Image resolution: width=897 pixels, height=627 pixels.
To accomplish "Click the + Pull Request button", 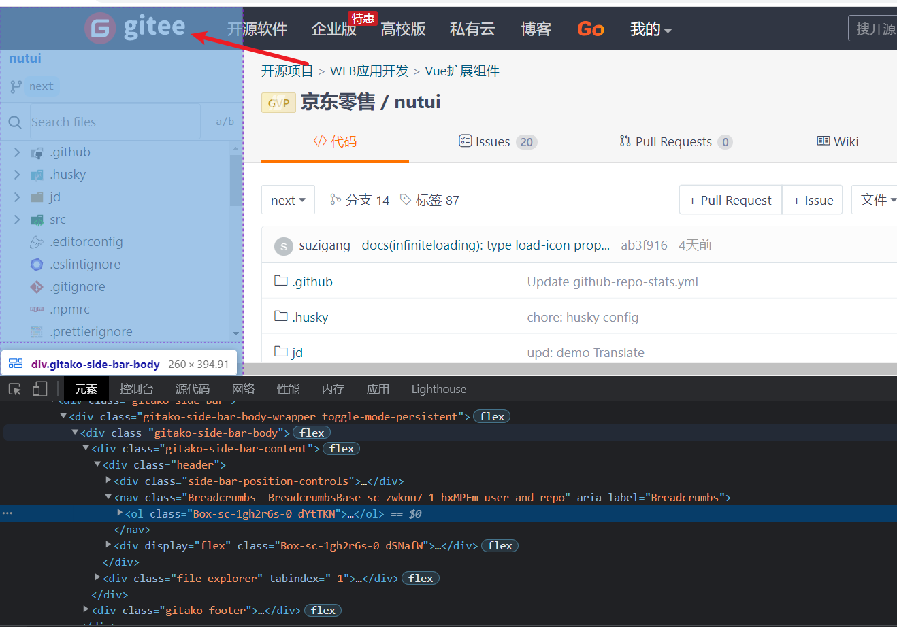I will [x=730, y=200].
